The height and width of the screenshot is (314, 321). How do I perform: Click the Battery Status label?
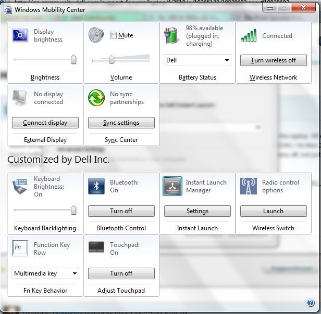(x=197, y=77)
